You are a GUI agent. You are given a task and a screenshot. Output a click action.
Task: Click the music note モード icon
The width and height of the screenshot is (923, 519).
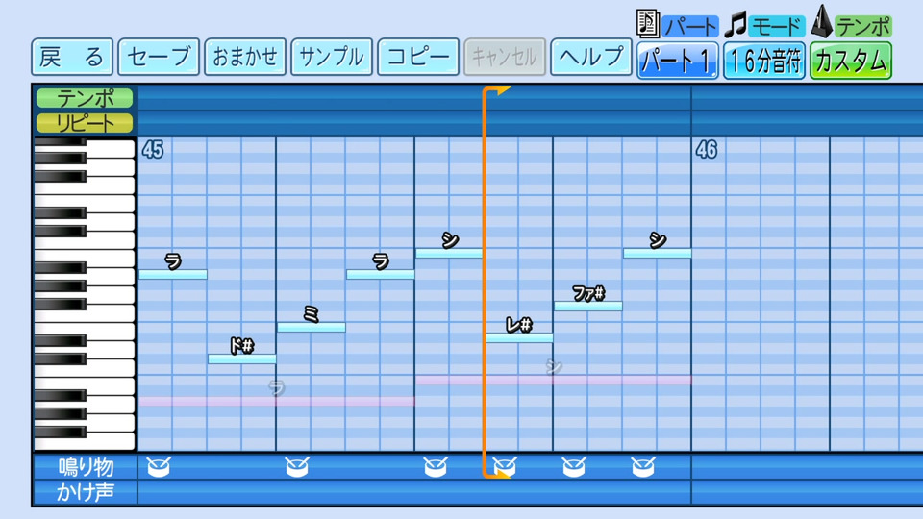click(736, 24)
